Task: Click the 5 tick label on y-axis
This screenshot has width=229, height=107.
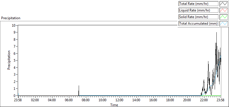Action: (x=15, y=61)
